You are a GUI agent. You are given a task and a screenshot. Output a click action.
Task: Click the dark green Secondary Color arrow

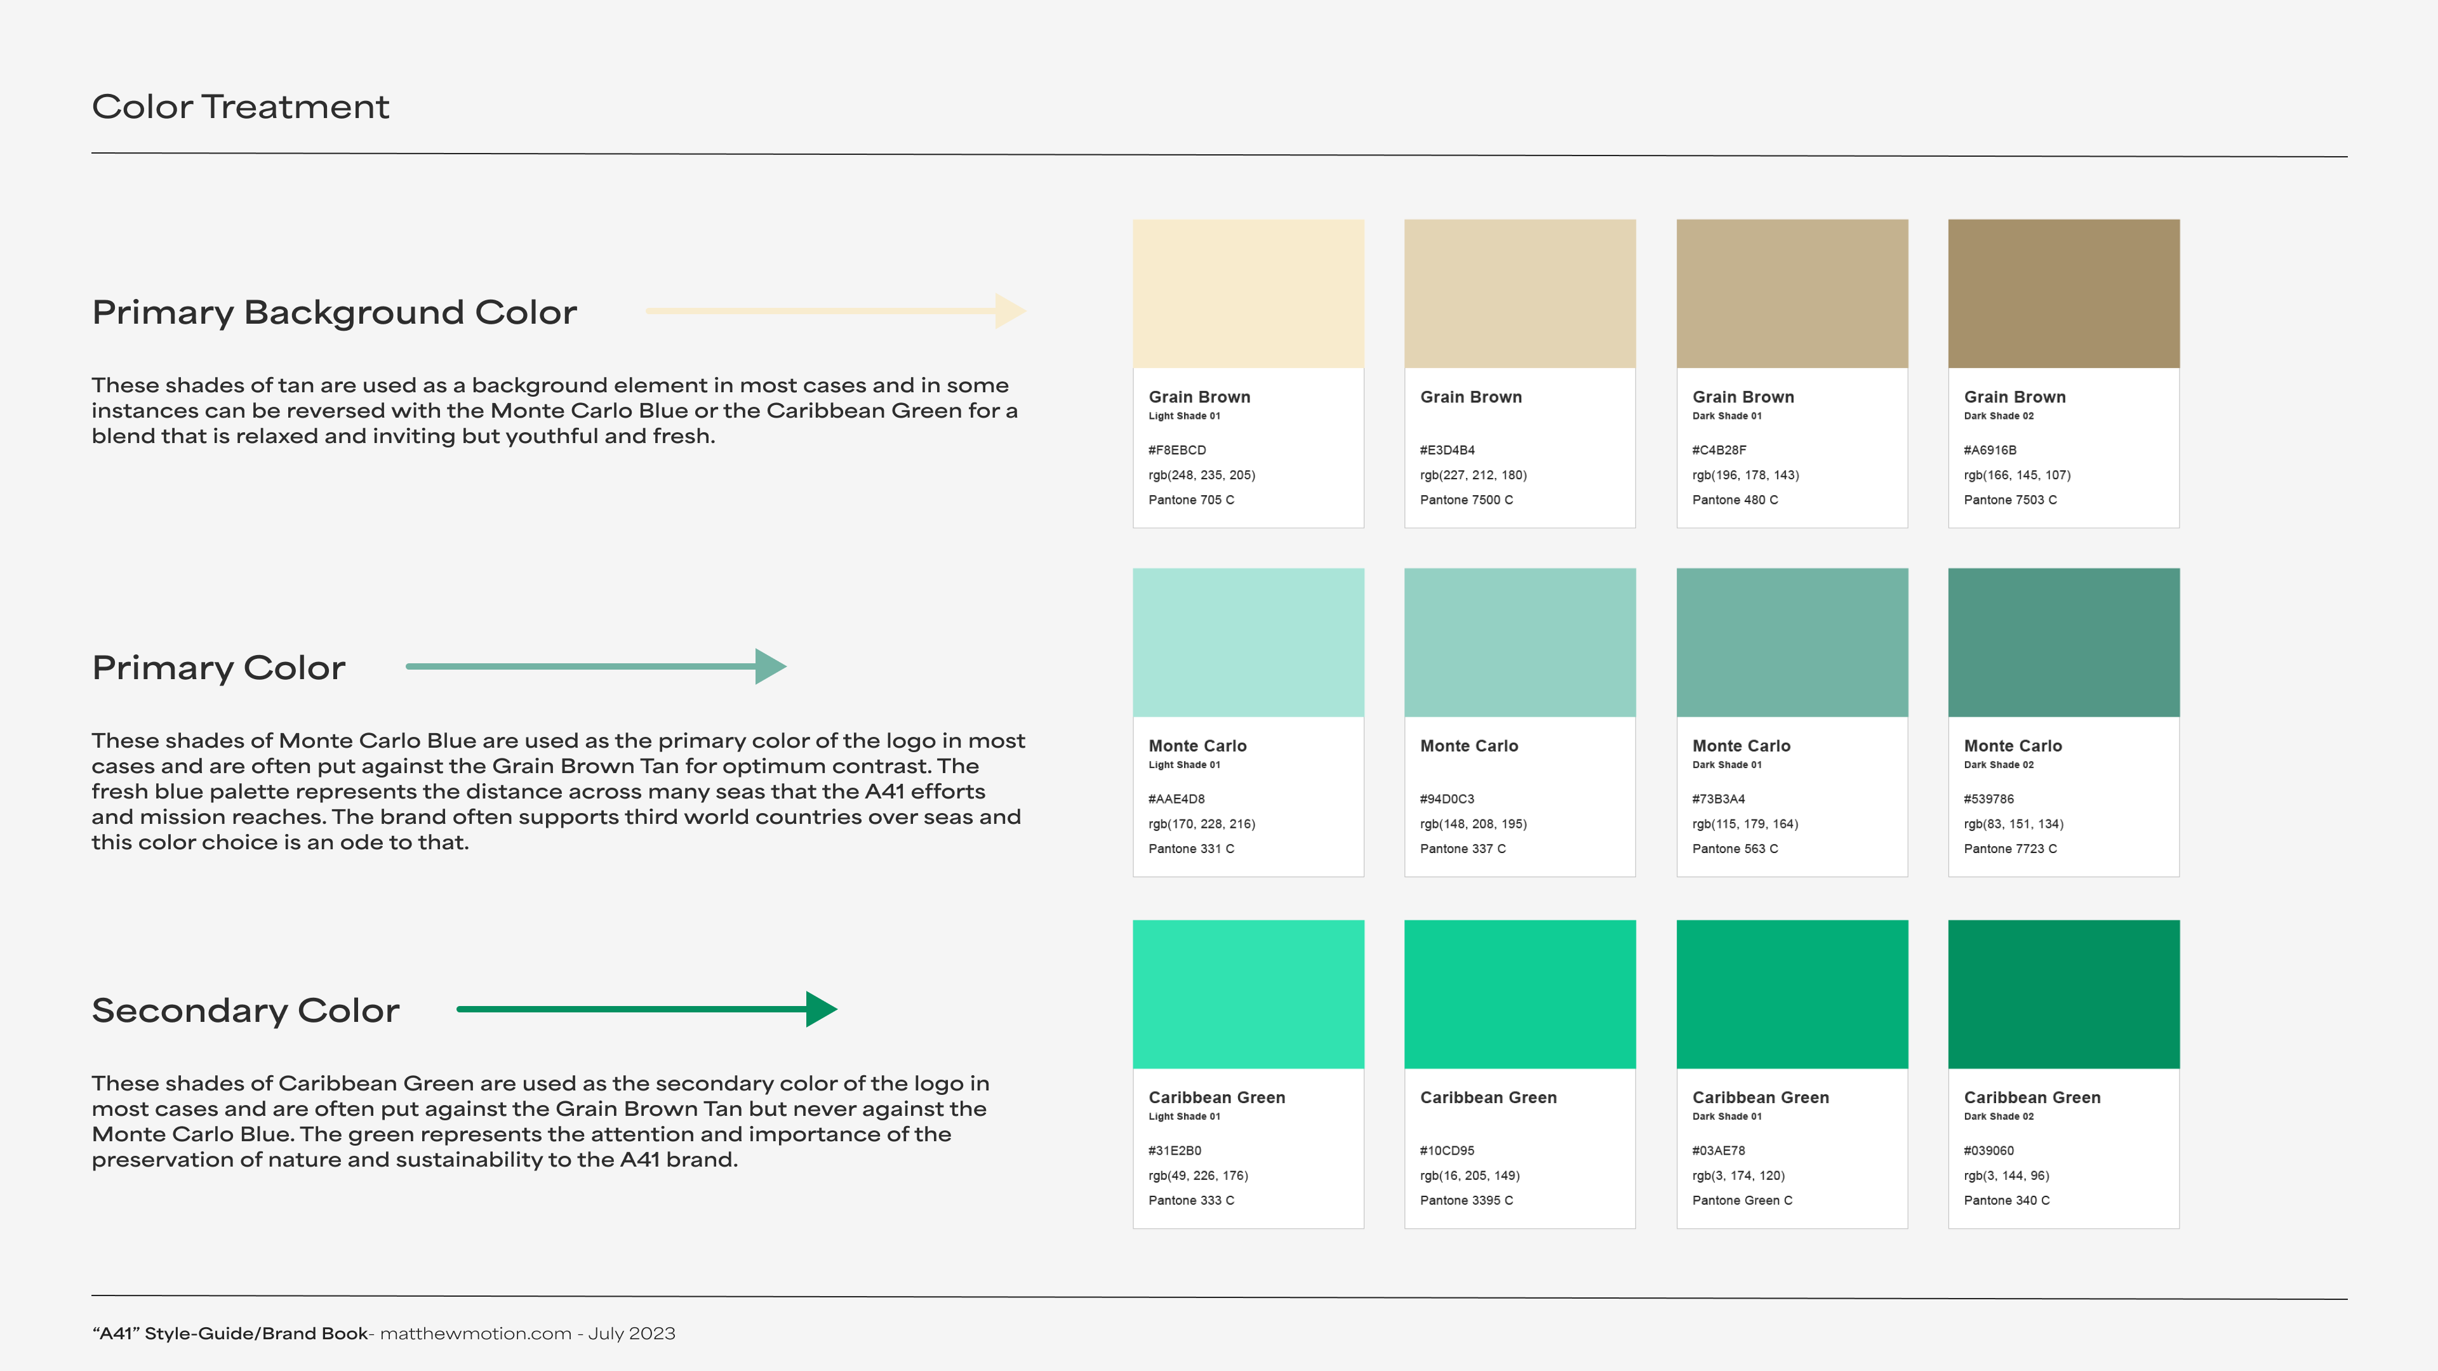(646, 1009)
